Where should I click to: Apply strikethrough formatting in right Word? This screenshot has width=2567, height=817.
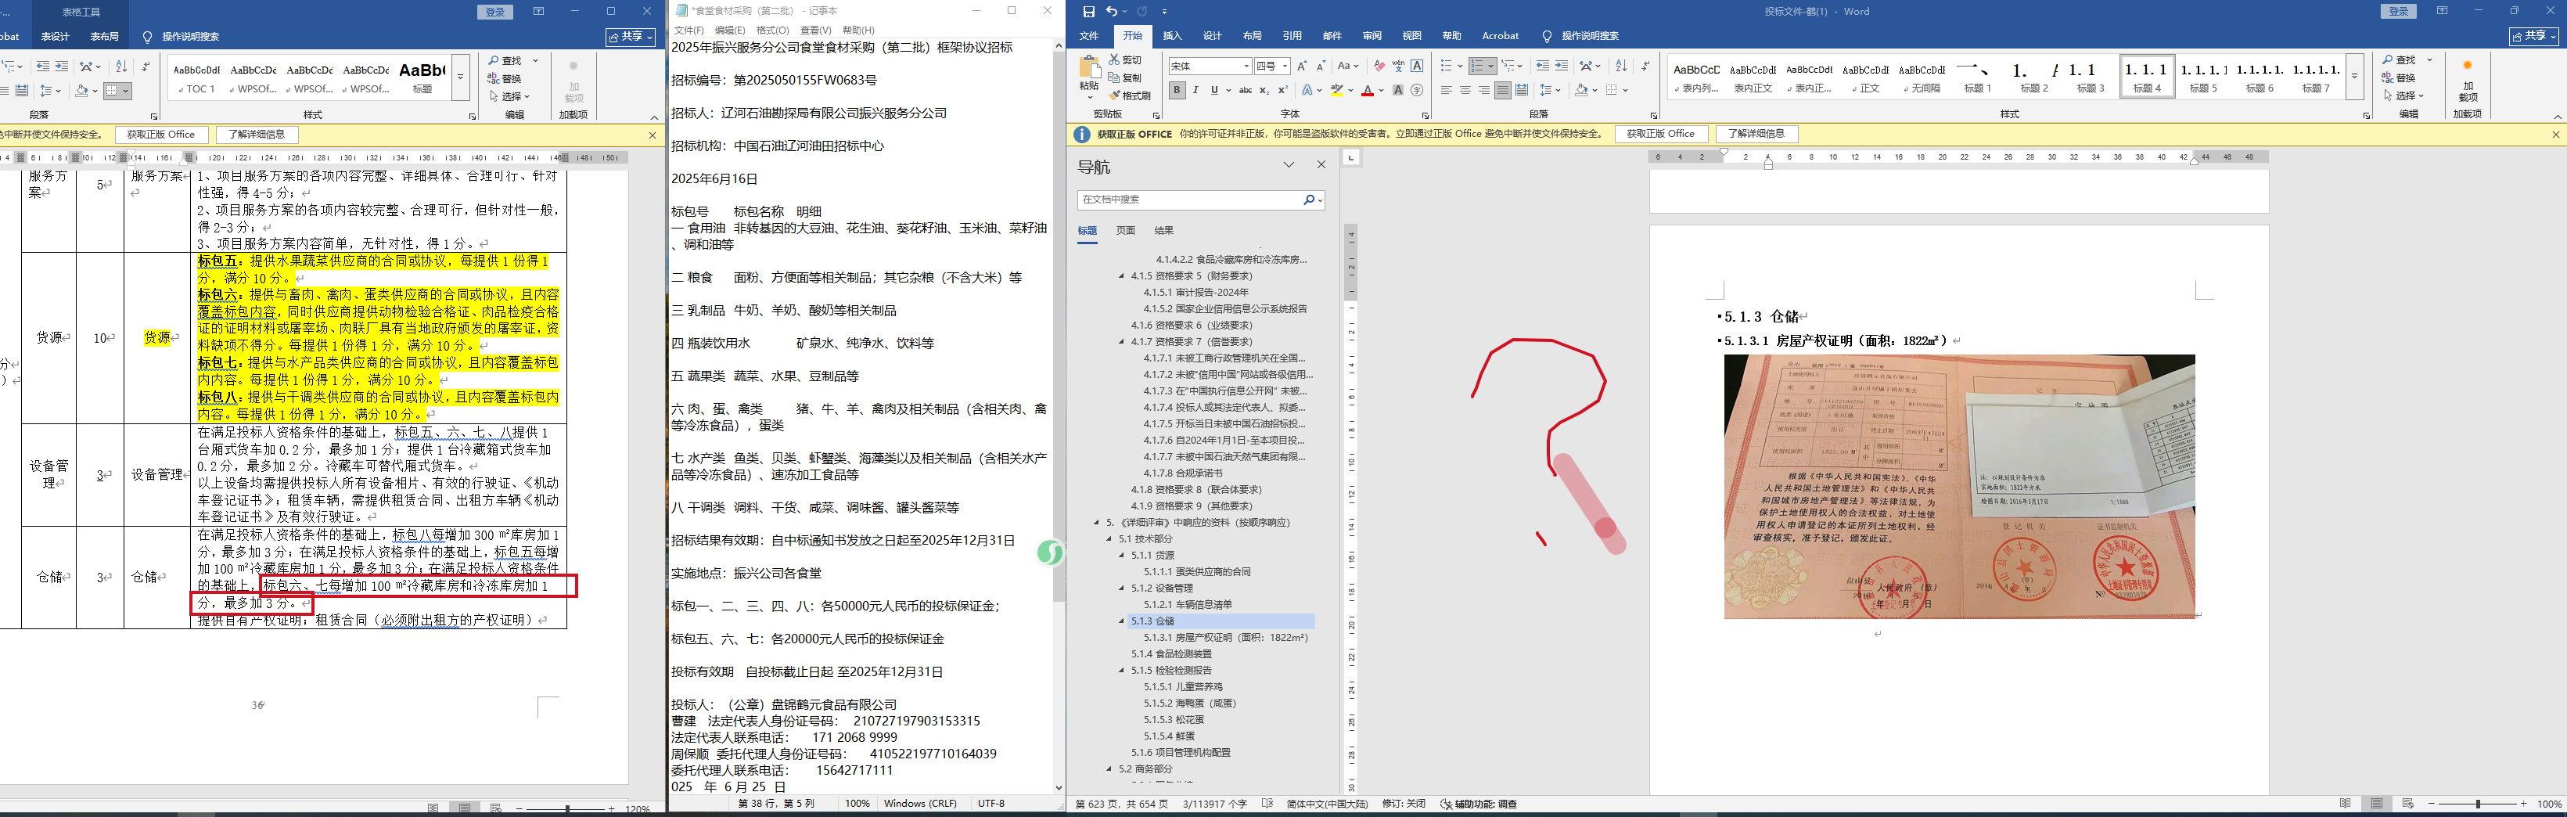pyautogui.click(x=1246, y=91)
